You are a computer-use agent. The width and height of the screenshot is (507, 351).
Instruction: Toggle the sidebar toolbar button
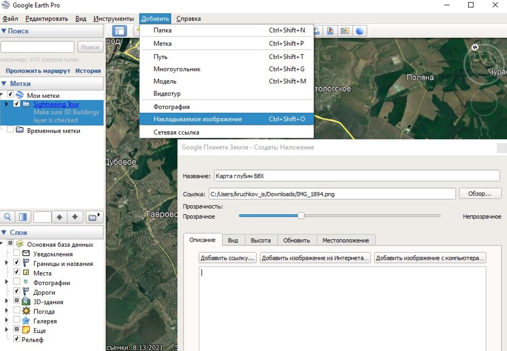(x=119, y=31)
